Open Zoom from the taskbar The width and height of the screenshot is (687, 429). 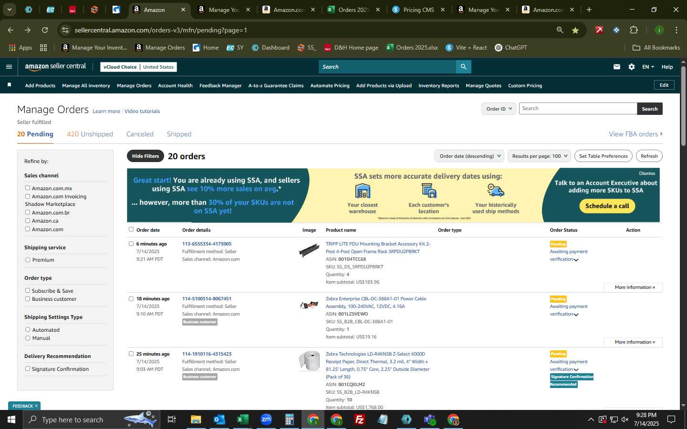tap(266, 419)
